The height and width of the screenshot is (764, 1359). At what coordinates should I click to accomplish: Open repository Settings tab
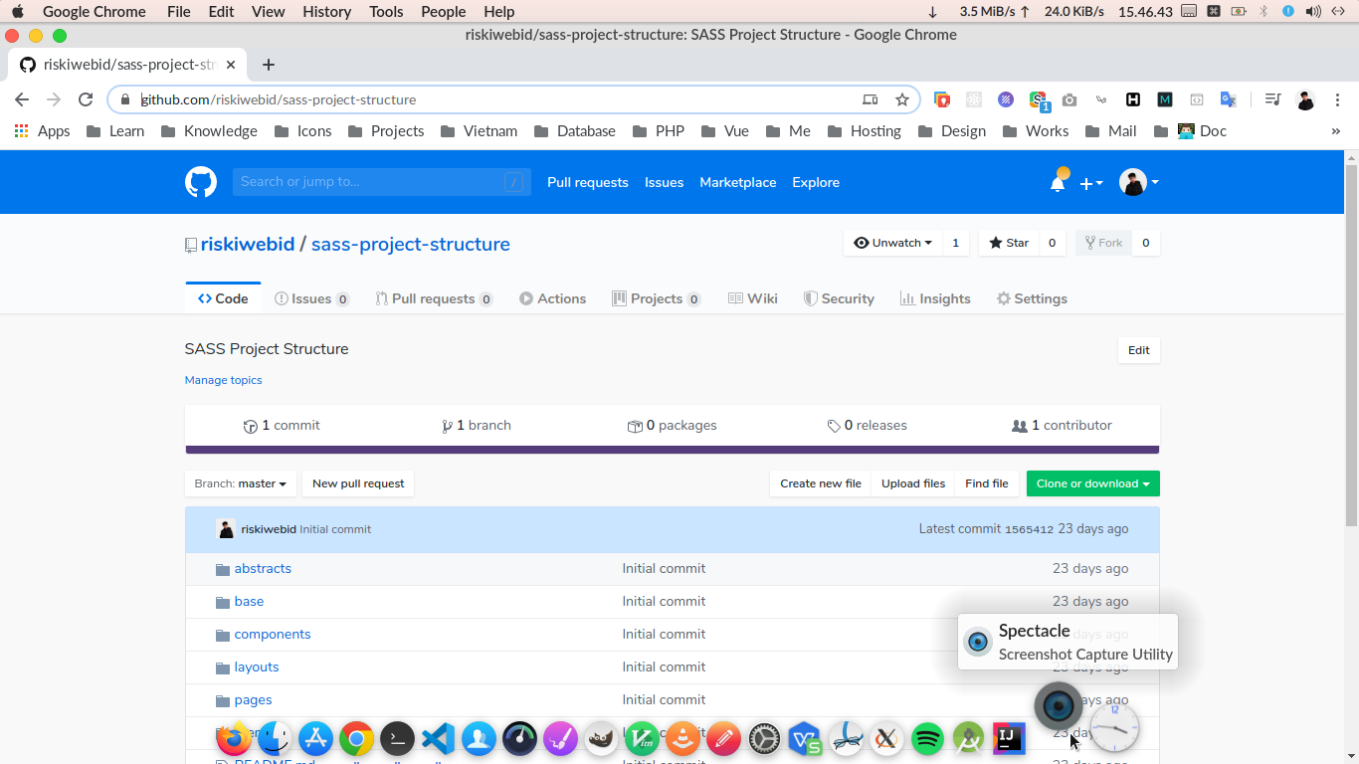[x=1032, y=298]
